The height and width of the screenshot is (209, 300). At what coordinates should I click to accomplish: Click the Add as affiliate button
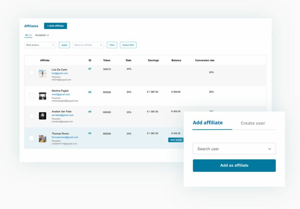click(x=234, y=165)
